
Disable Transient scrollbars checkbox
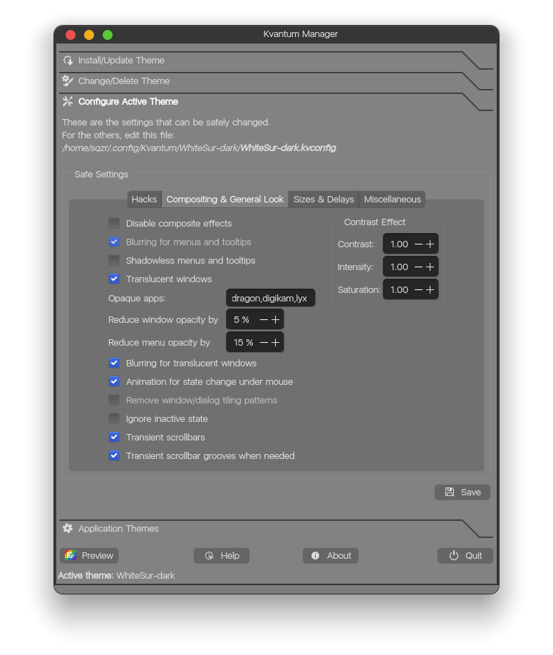(114, 437)
